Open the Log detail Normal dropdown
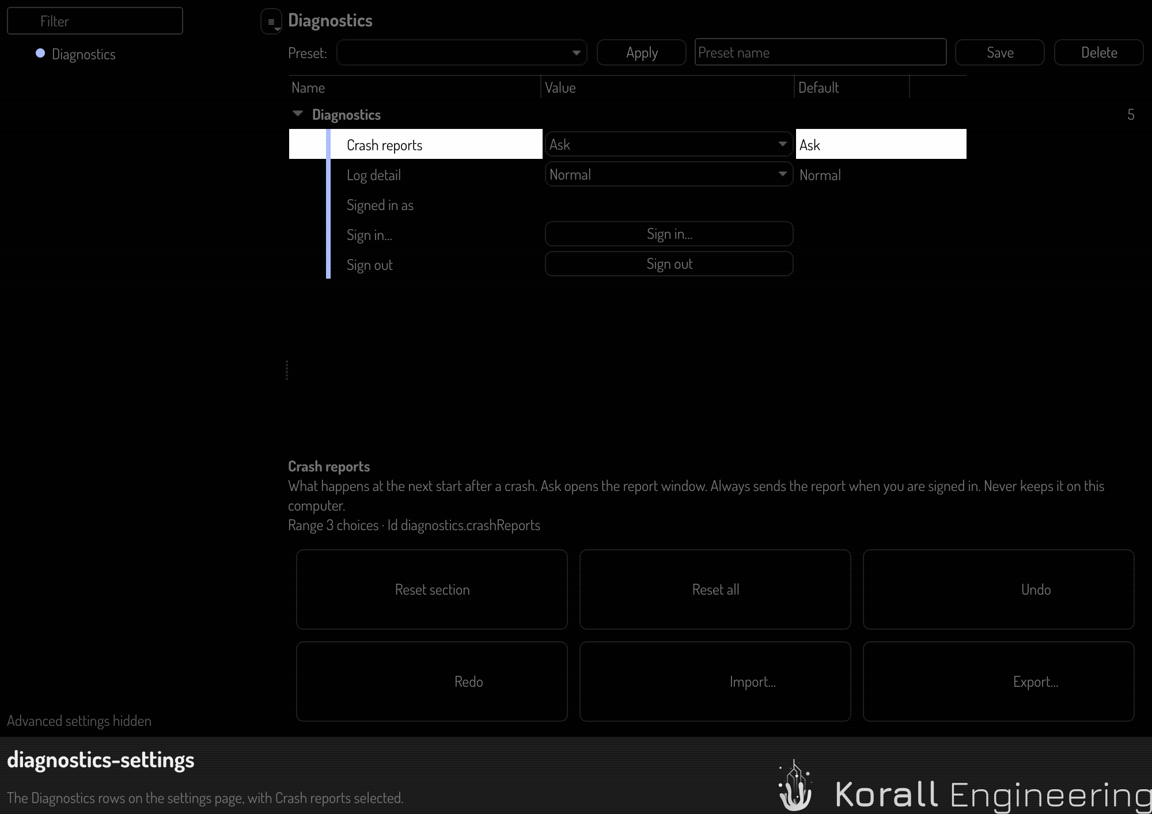The height and width of the screenshot is (814, 1152). (669, 174)
